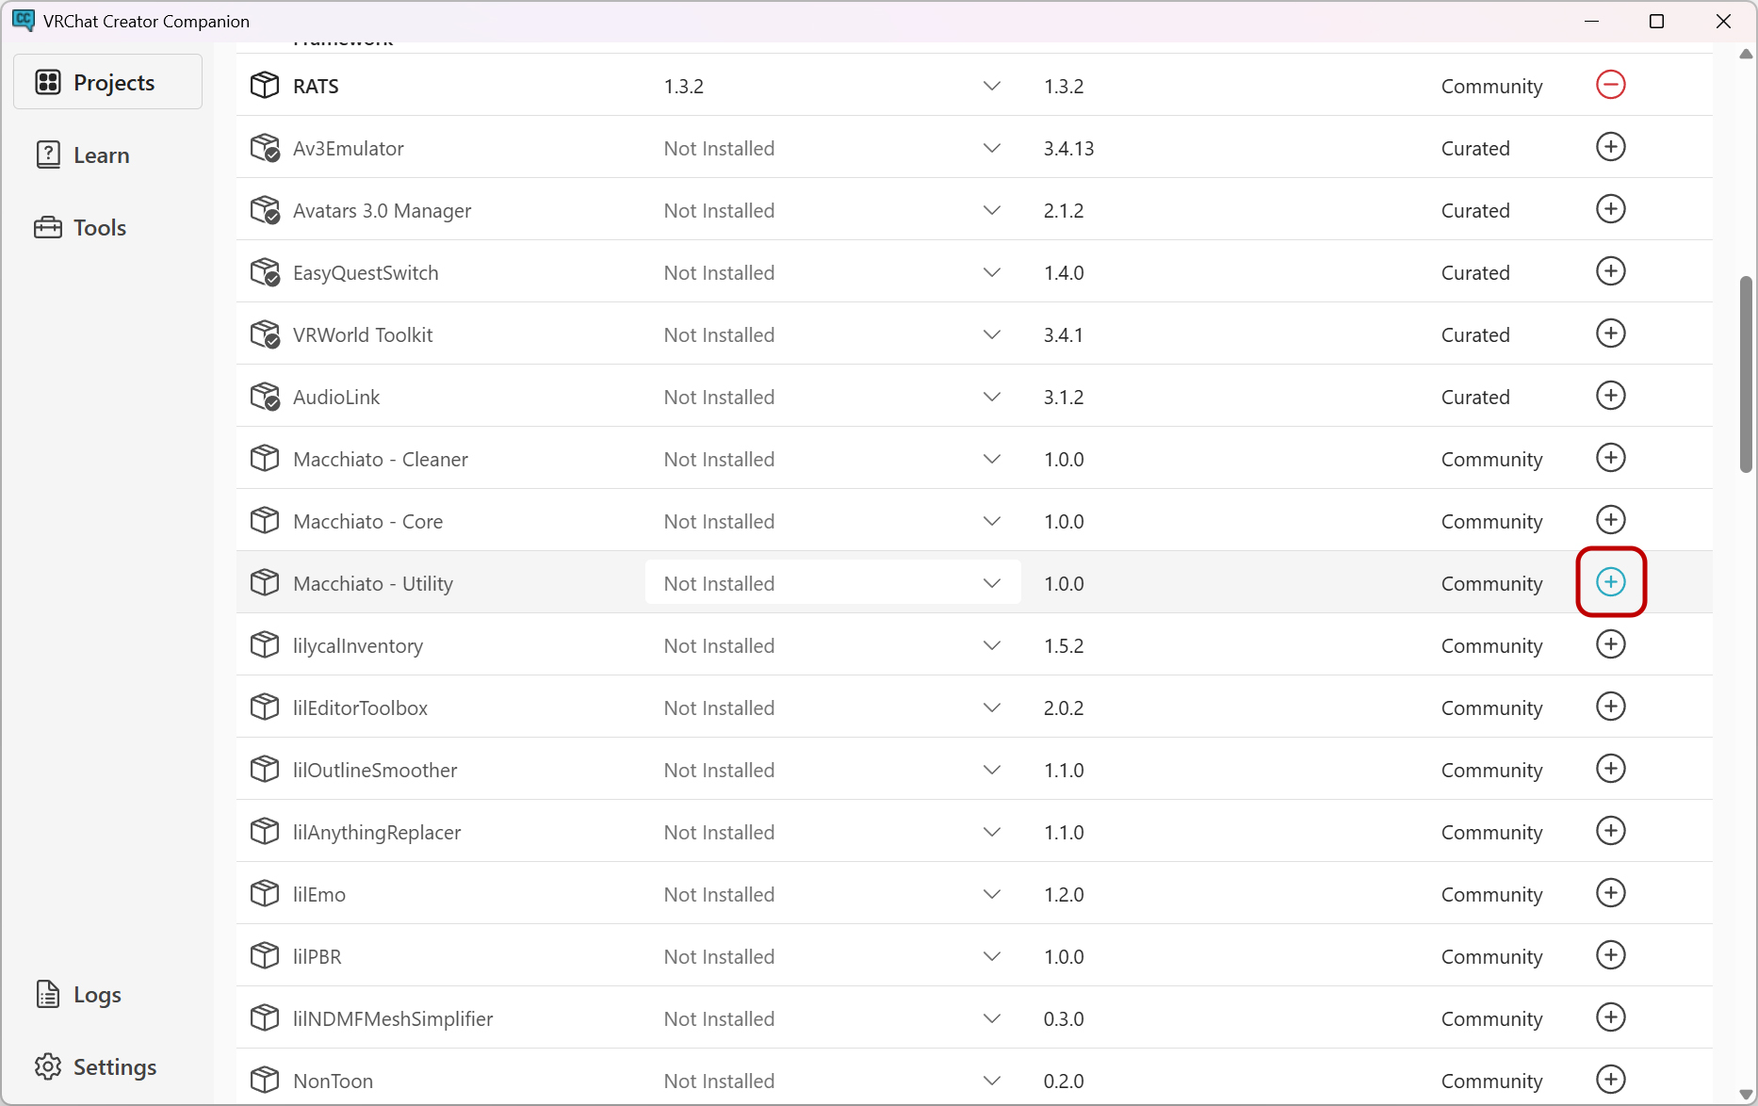Screen dimensions: 1758x1106
Task: Click the package list vertical scrollbar thumb
Action: coord(1746,374)
